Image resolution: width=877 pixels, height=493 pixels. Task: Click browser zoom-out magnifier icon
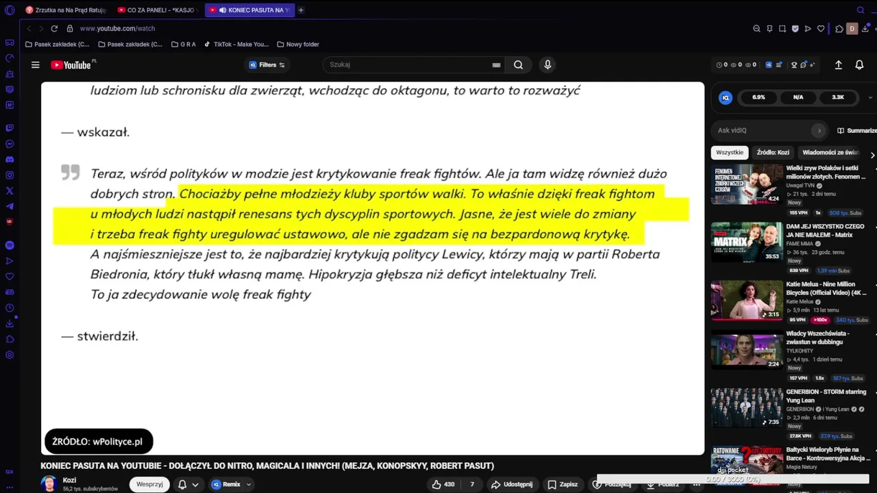click(756, 29)
